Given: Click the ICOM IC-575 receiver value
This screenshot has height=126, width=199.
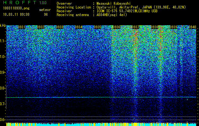Looking at the screenshot, I should (x=127, y=11).
